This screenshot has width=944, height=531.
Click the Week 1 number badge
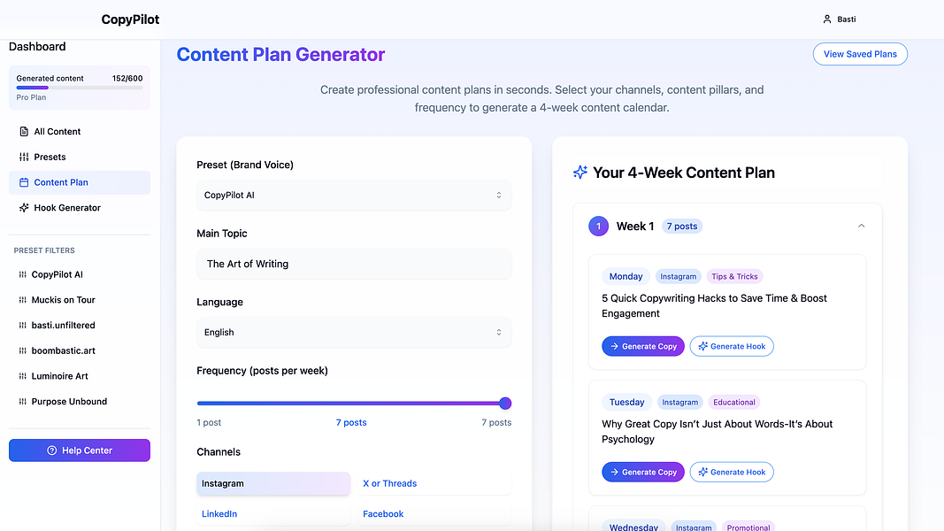pos(598,227)
